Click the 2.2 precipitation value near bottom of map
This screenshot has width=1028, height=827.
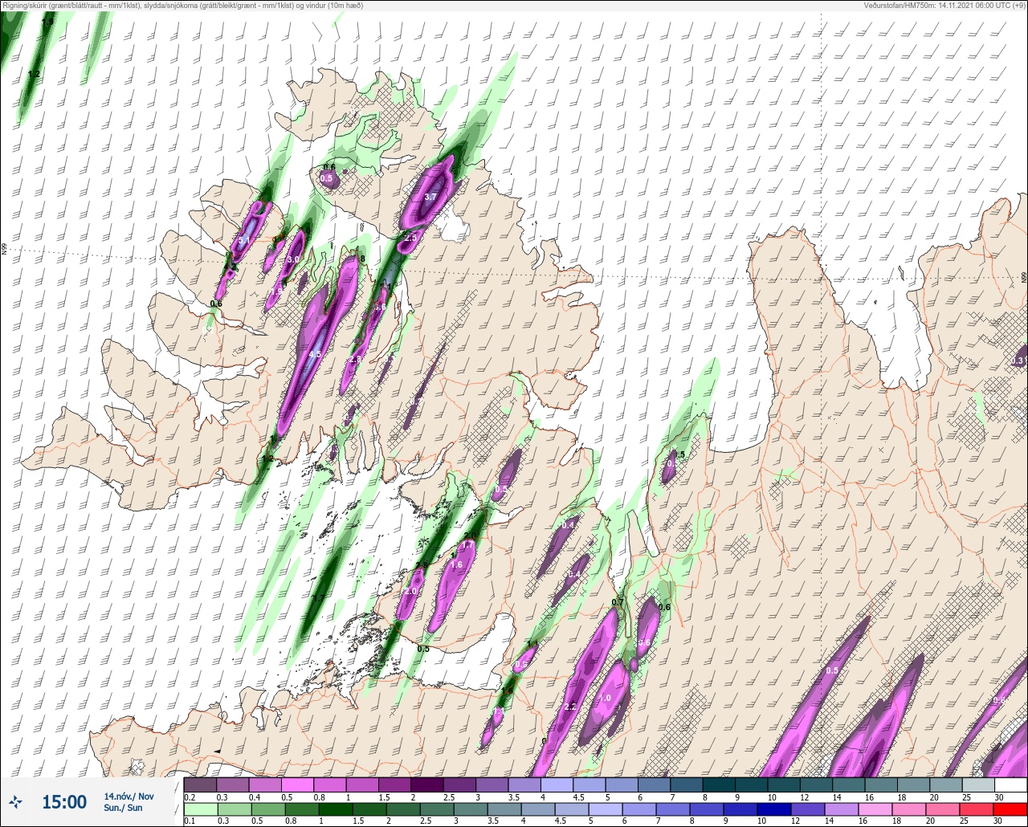click(571, 707)
